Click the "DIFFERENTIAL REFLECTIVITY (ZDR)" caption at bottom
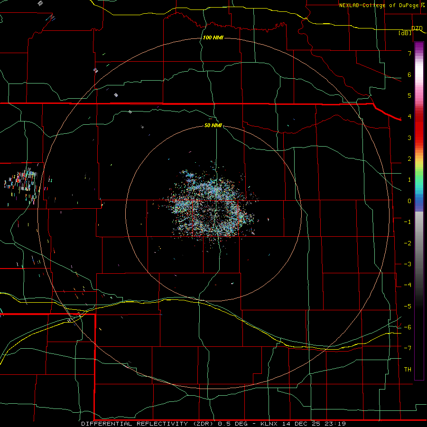Screen dimensions: 427x427 point(149,424)
